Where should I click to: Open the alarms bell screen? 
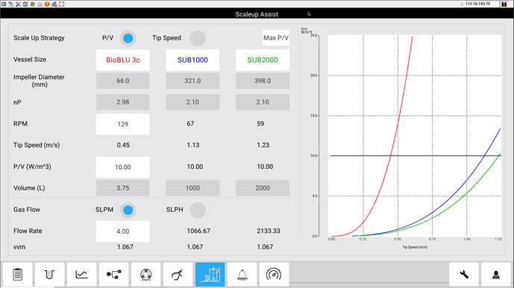[x=242, y=275]
